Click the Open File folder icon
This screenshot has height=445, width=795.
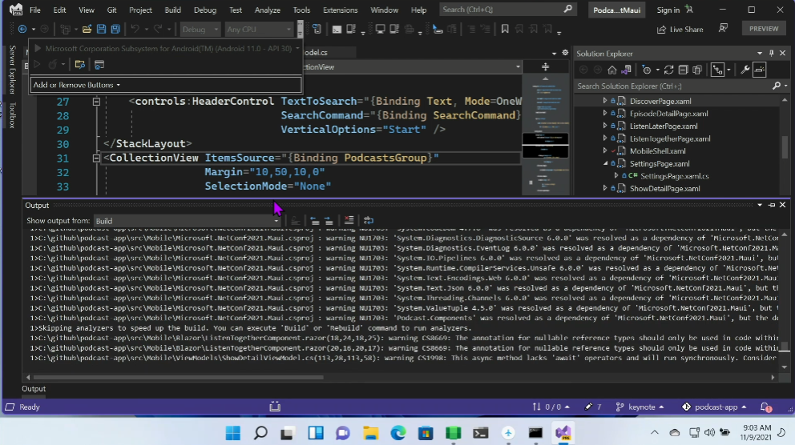[85, 29]
